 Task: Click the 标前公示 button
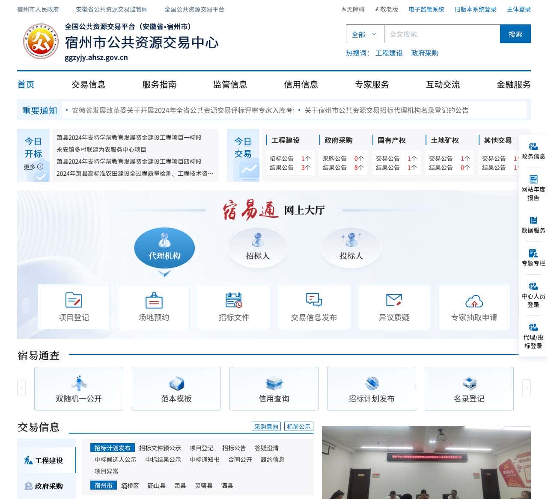coord(299,426)
